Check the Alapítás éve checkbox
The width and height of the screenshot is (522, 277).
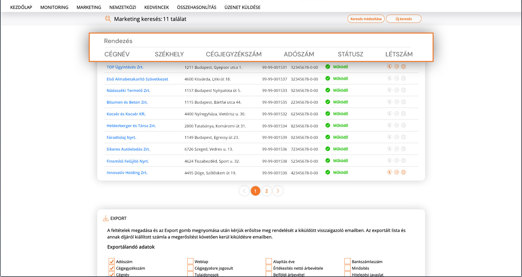pos(269,261)
